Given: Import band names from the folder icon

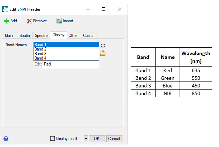Looking at the screenshot, I should [103, 53].
